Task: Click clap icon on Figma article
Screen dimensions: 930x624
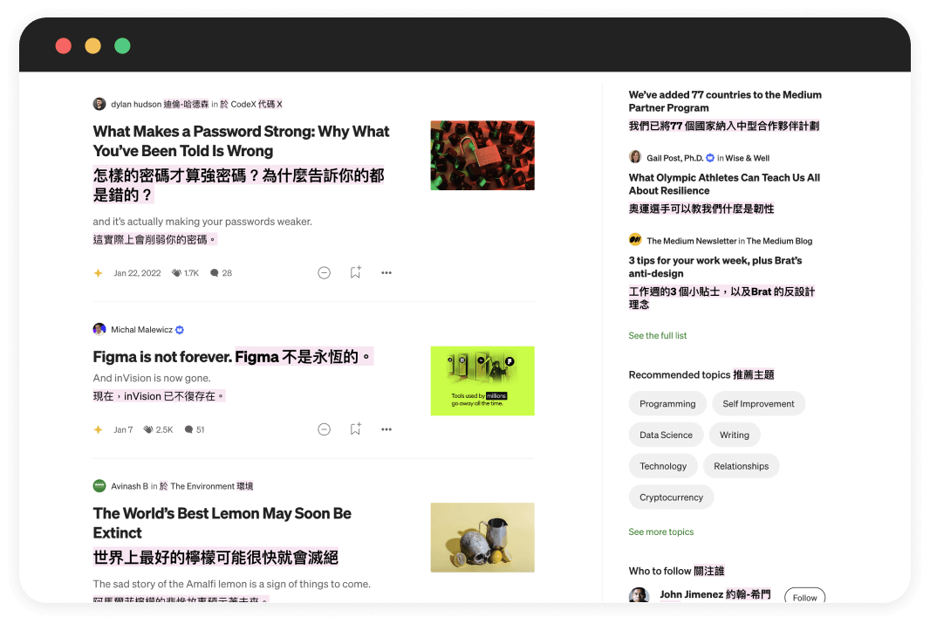Action: pos(149,429)
